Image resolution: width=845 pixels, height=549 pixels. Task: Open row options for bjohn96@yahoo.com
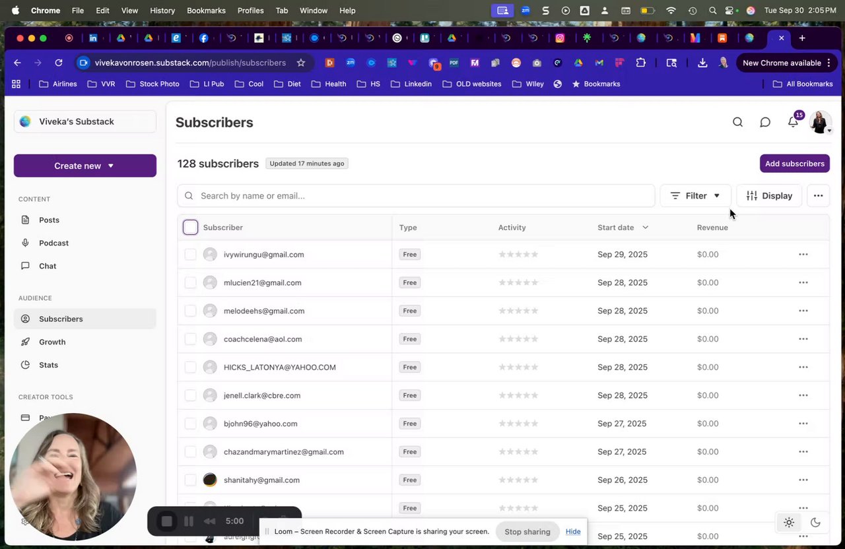point(803,424)
